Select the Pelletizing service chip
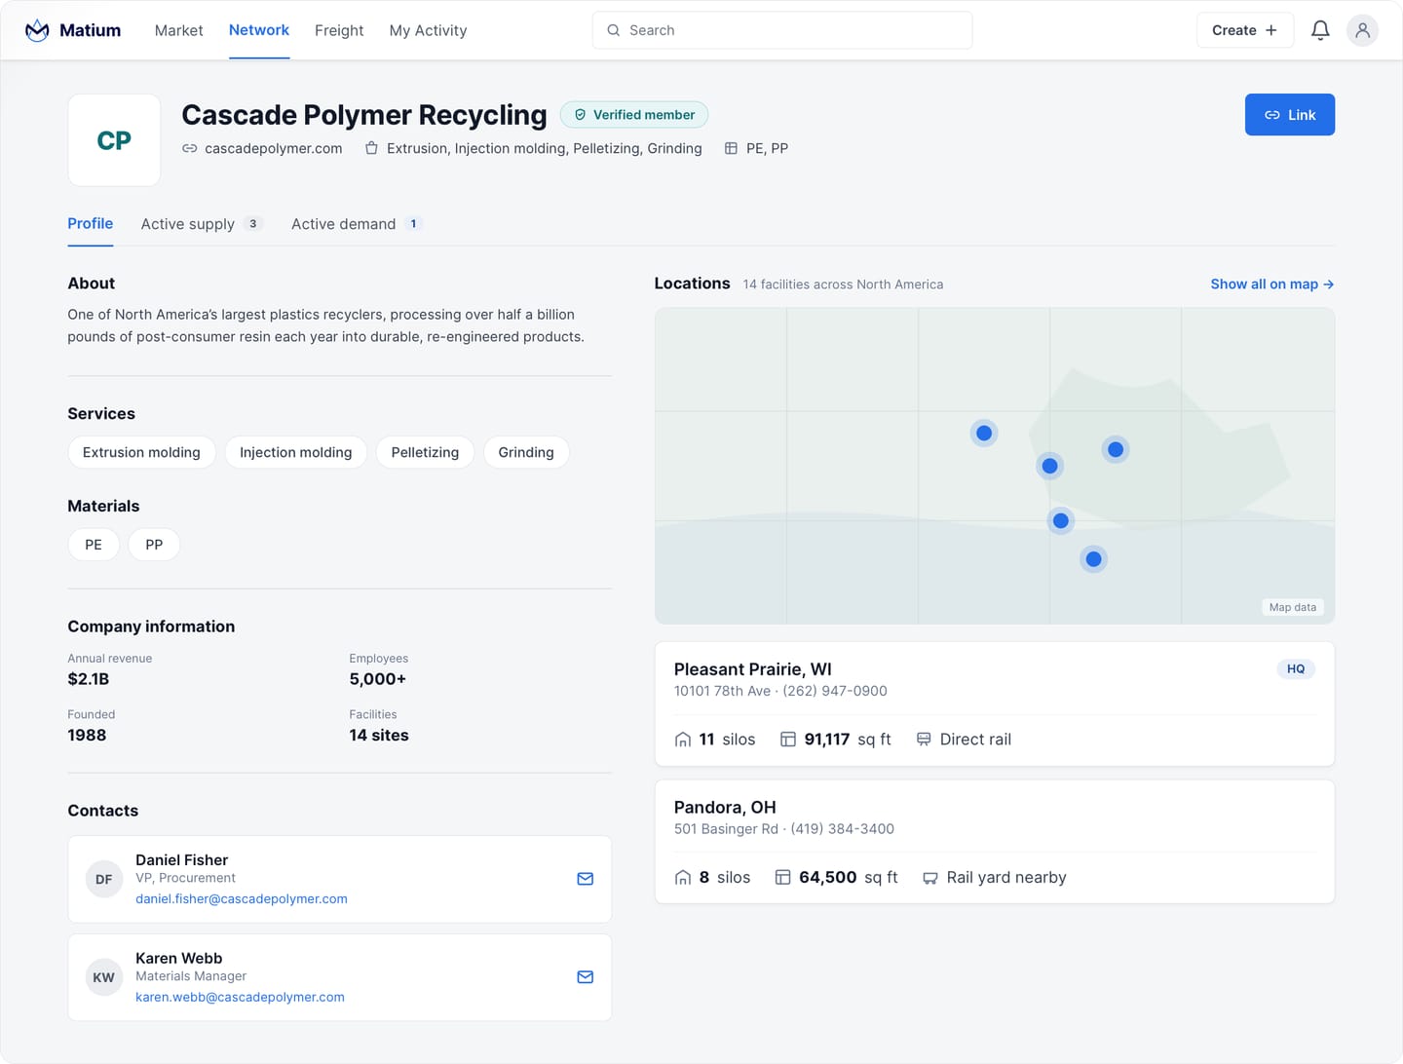 click(x=425, y=452)
